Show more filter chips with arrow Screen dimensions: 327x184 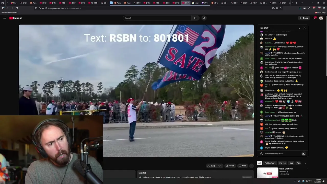tap(305, 163)
